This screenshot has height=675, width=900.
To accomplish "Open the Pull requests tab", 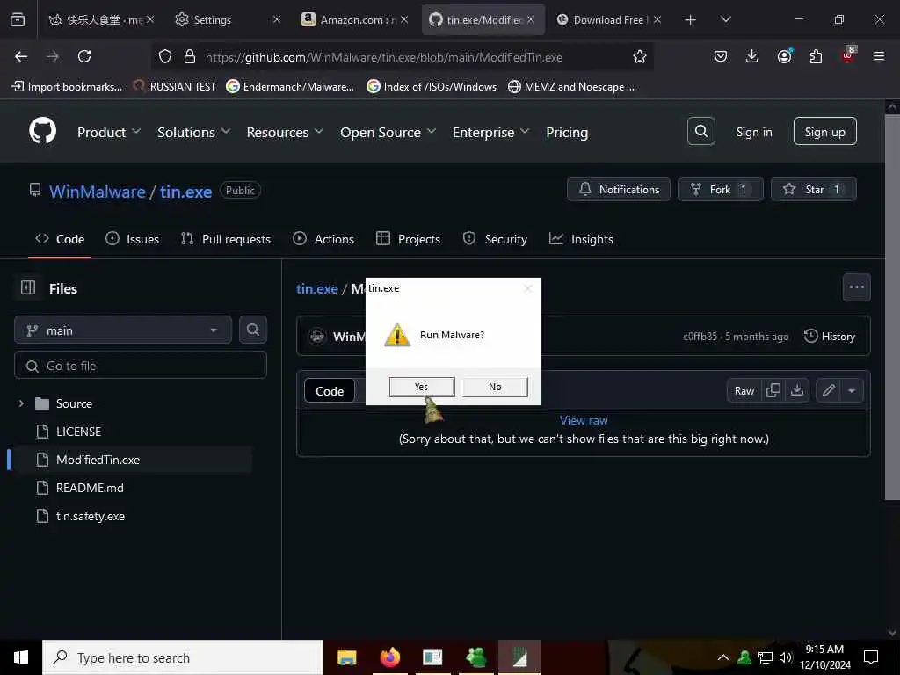I will pos(226,239).
